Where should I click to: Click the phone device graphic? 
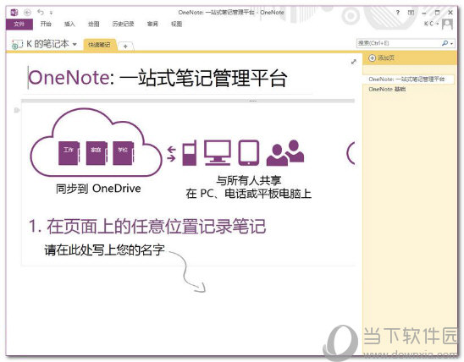pyautogui.click(x=190, y=152)
